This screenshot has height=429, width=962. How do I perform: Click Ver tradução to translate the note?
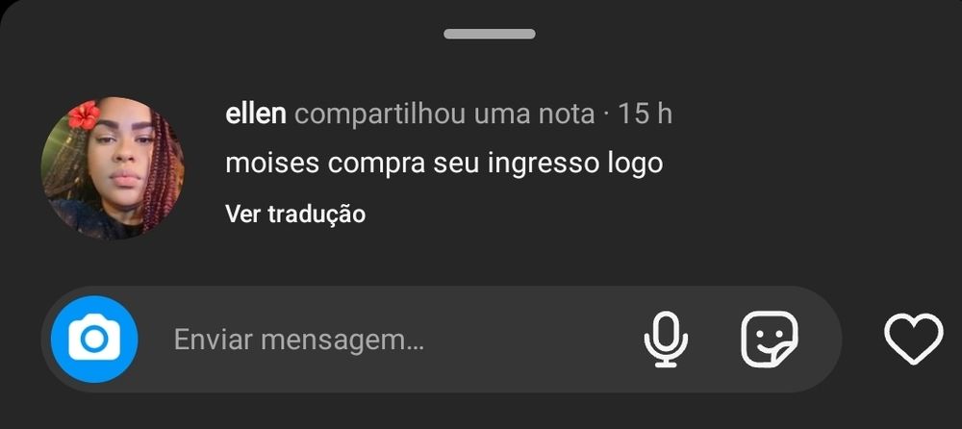coord(295,214)
